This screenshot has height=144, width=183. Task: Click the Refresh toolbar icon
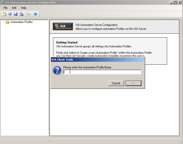[10, 14]
